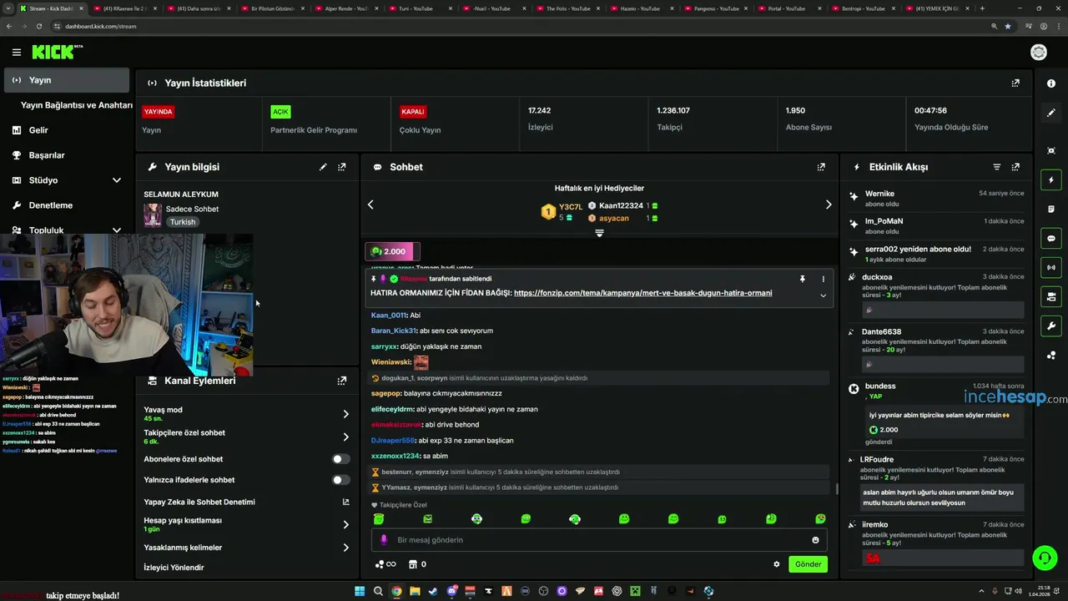Switch to the Portal - YouTube browser tab
Image resolution: width=1068 pixels, height=601 pixels.
pyautogui.click(x=788, y=8)
